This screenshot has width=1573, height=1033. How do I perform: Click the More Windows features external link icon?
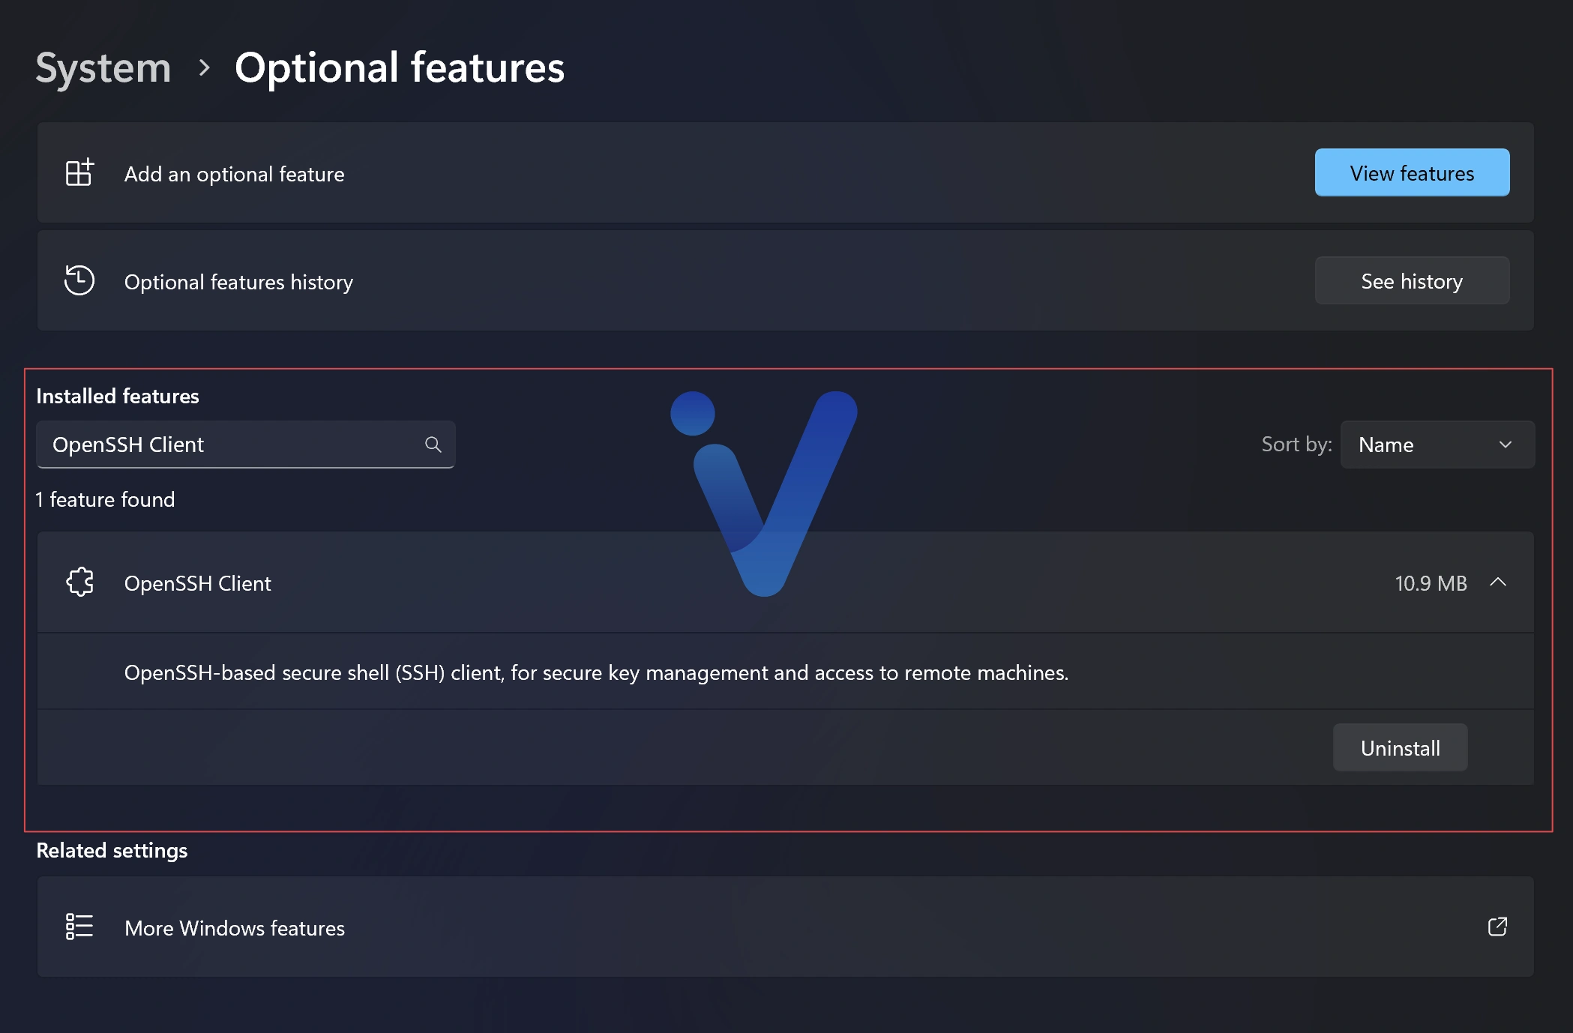[x=1497, y=926]
